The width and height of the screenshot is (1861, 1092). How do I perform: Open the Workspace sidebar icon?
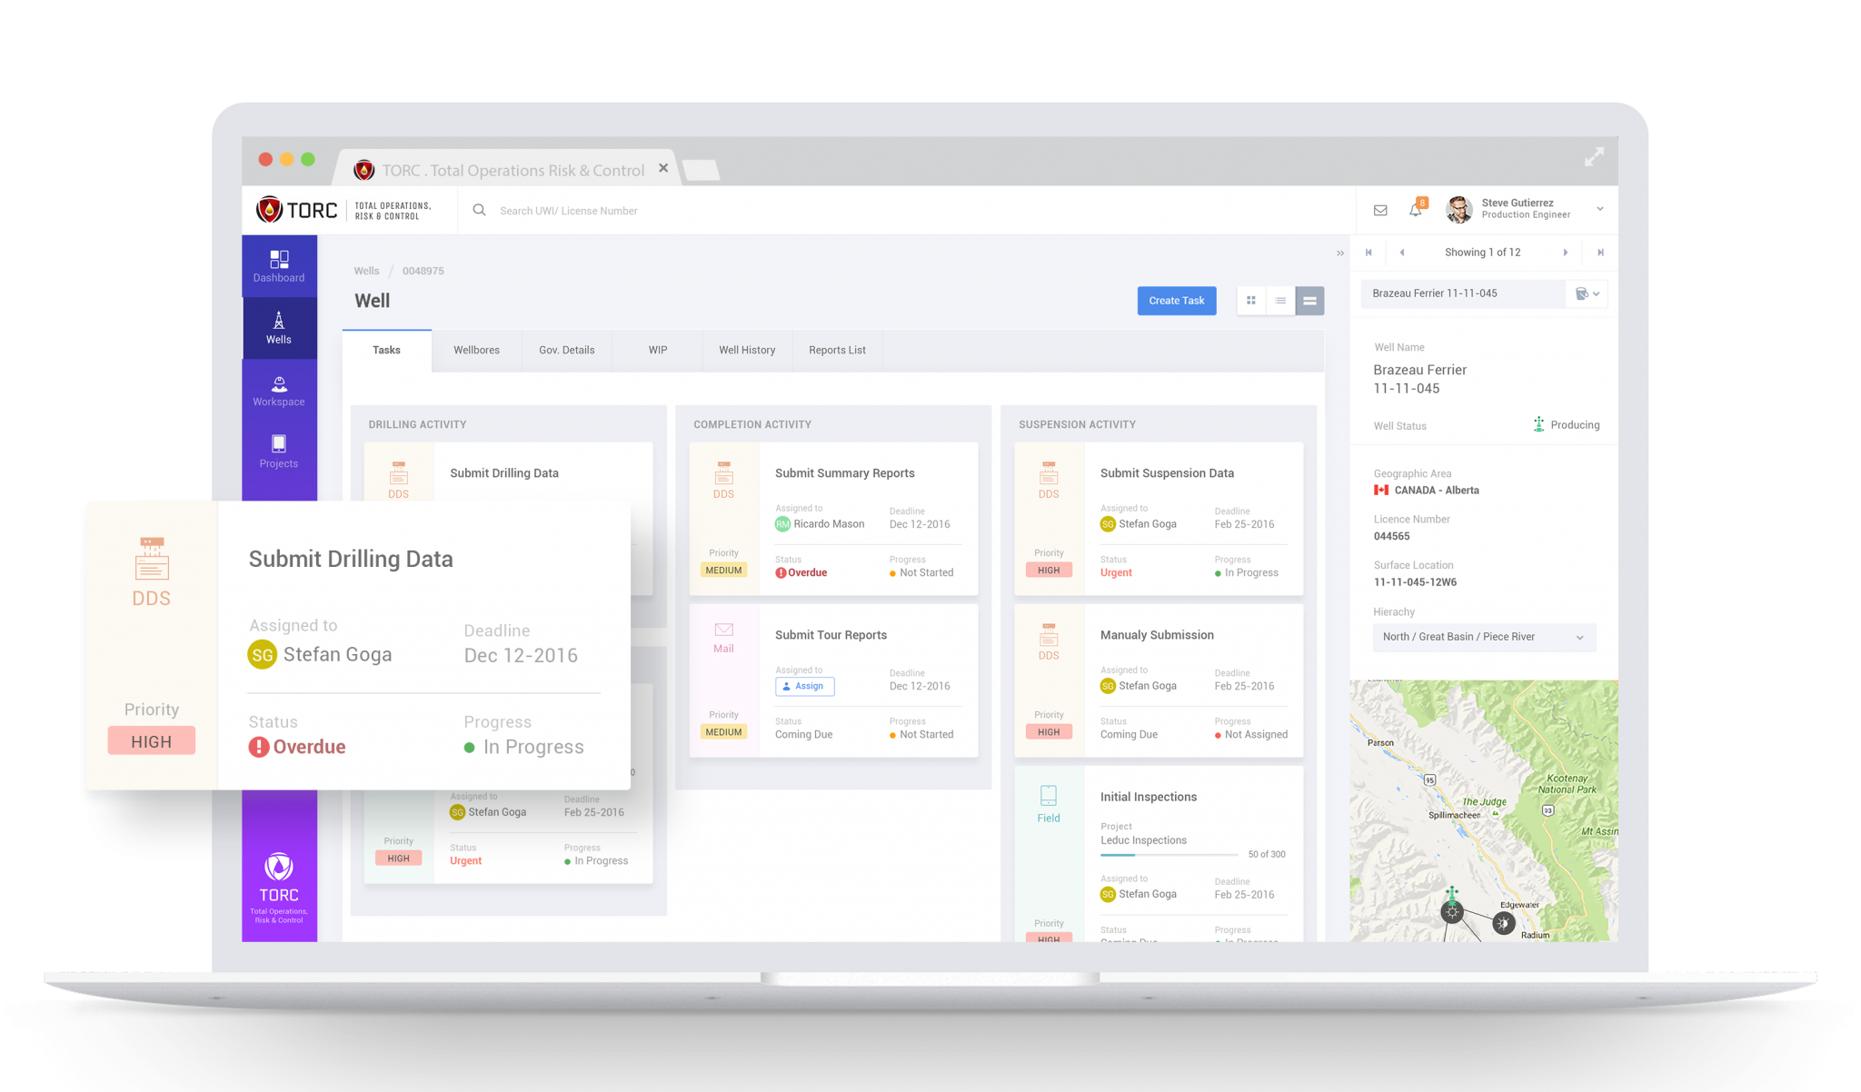click(x=279, y=391)
